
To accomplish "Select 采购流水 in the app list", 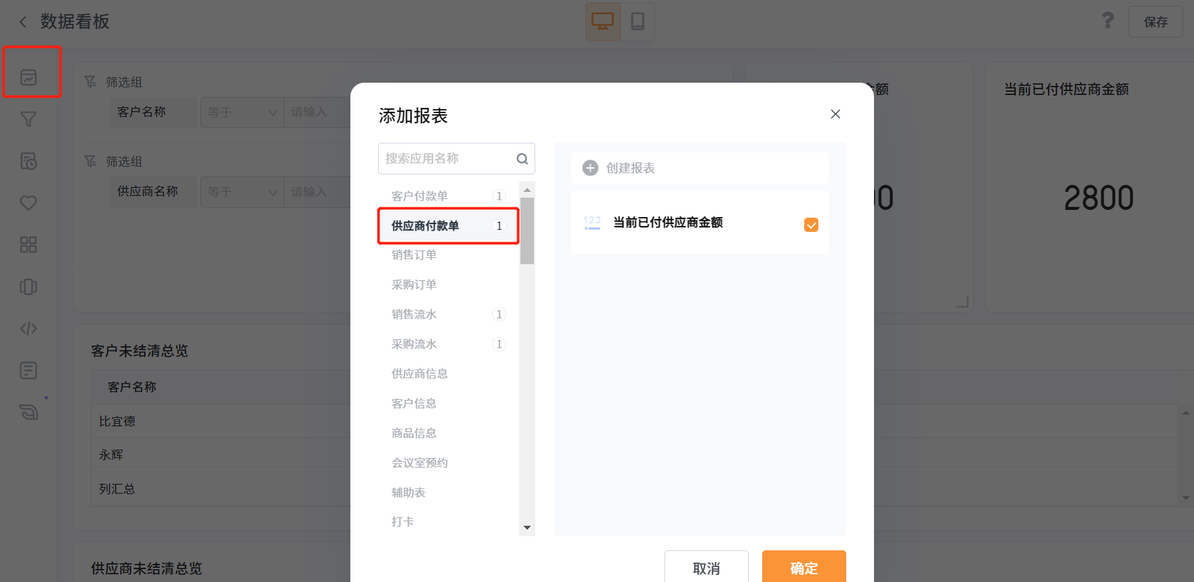I will click(x=448, y=344).
